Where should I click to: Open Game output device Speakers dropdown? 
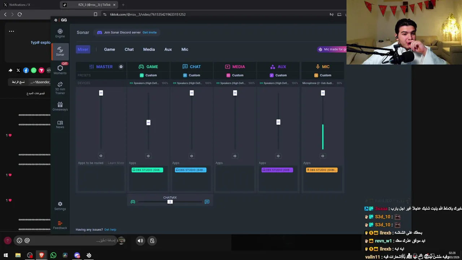[149, 83]
